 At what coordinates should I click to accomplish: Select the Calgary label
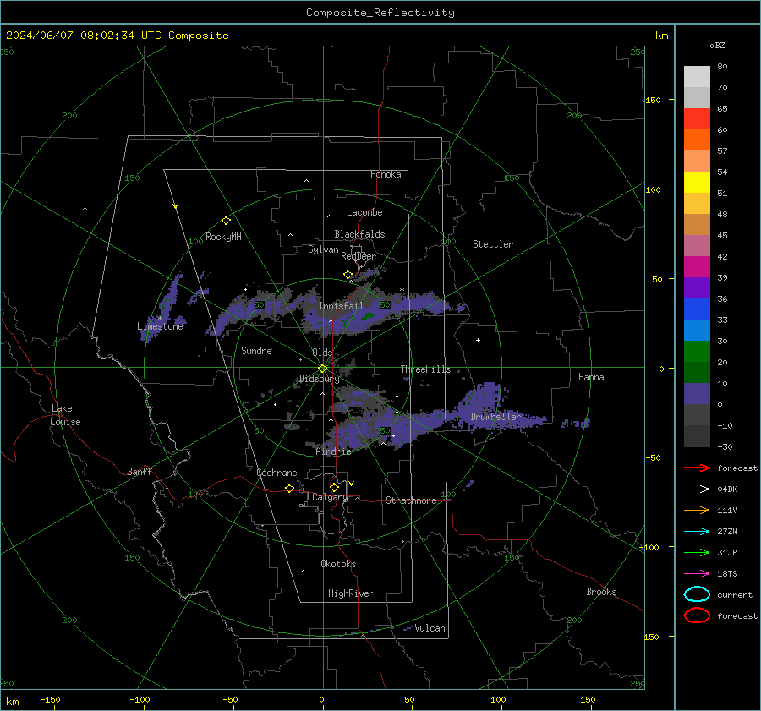point(330,497)
